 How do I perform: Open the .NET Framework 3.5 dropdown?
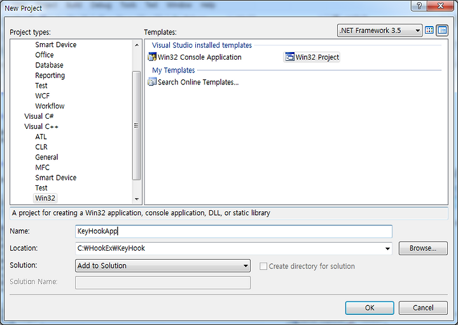380,30
